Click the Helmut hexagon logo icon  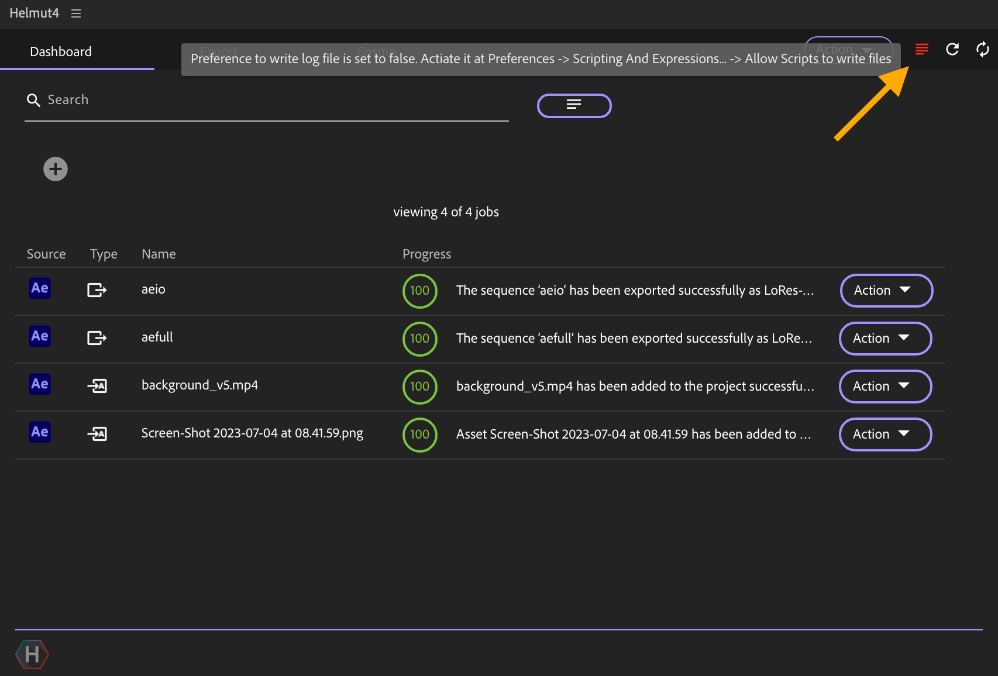(32, 654)
